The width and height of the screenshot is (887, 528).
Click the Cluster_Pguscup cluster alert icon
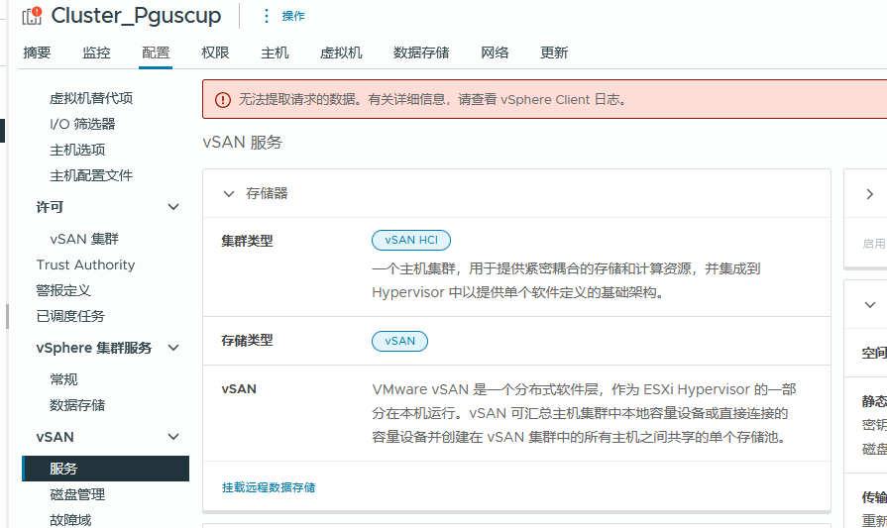tap(32, 16)
